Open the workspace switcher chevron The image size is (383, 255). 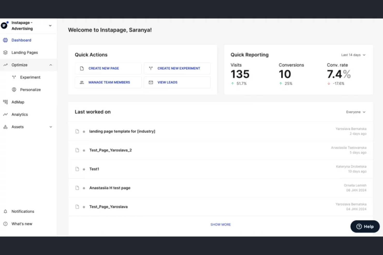pyautogui.click(x=50, y=26)
